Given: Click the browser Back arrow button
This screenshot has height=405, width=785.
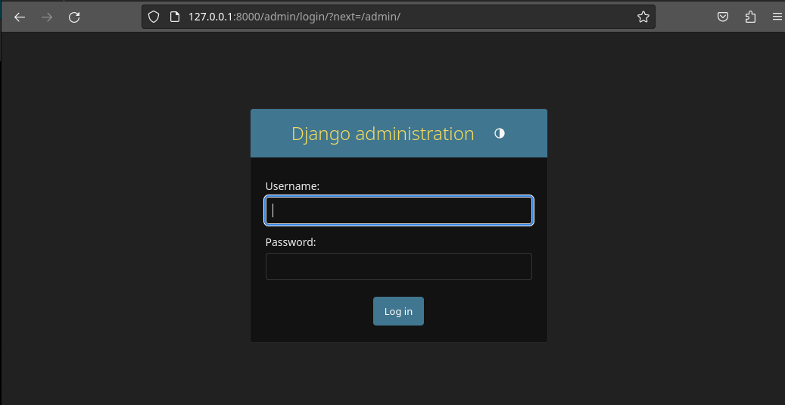Looking at the screenshot, I should tap(20, 17).
